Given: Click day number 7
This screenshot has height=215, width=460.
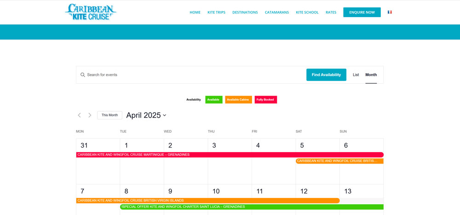Looking at the screenshot, I should 82,191.
